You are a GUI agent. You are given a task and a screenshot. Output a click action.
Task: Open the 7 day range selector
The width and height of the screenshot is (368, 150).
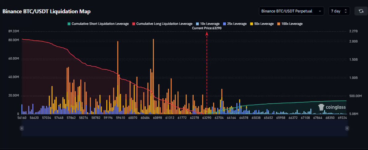(x=339, y=11)
